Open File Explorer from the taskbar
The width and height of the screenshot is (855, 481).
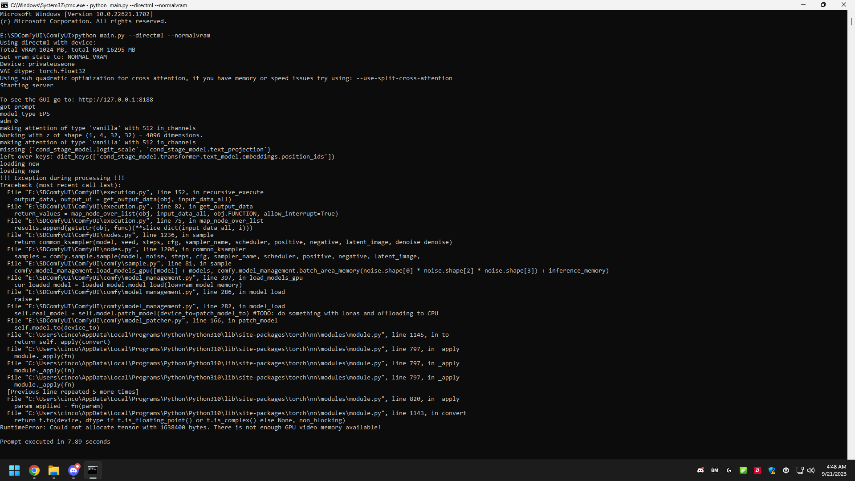tap(54, 470)
